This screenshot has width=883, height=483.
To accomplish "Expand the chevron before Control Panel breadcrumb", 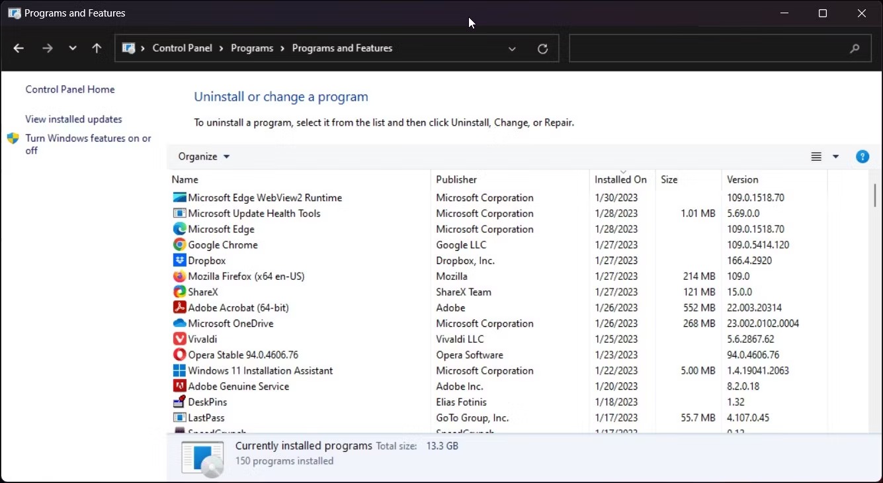I will point(143,48).
